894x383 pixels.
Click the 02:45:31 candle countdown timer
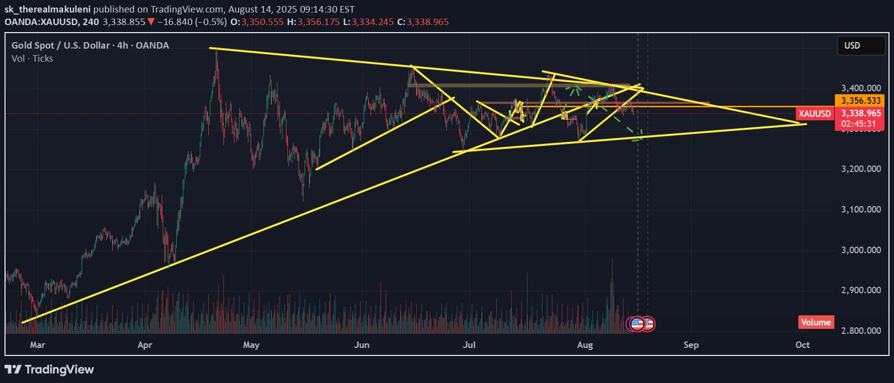tap(858, 124)
